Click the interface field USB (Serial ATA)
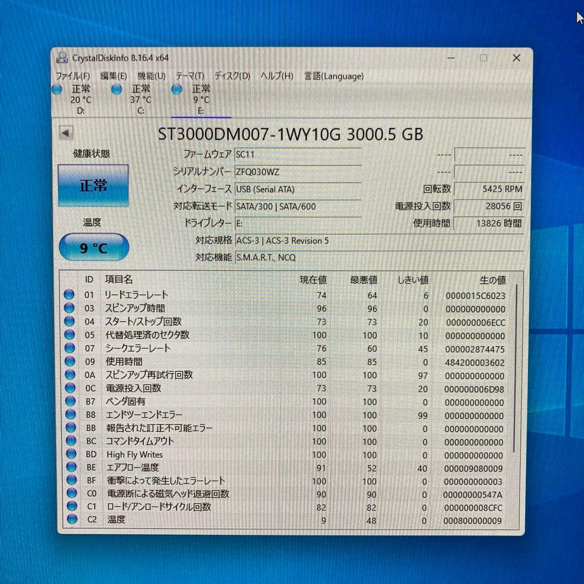 (298, 189)
